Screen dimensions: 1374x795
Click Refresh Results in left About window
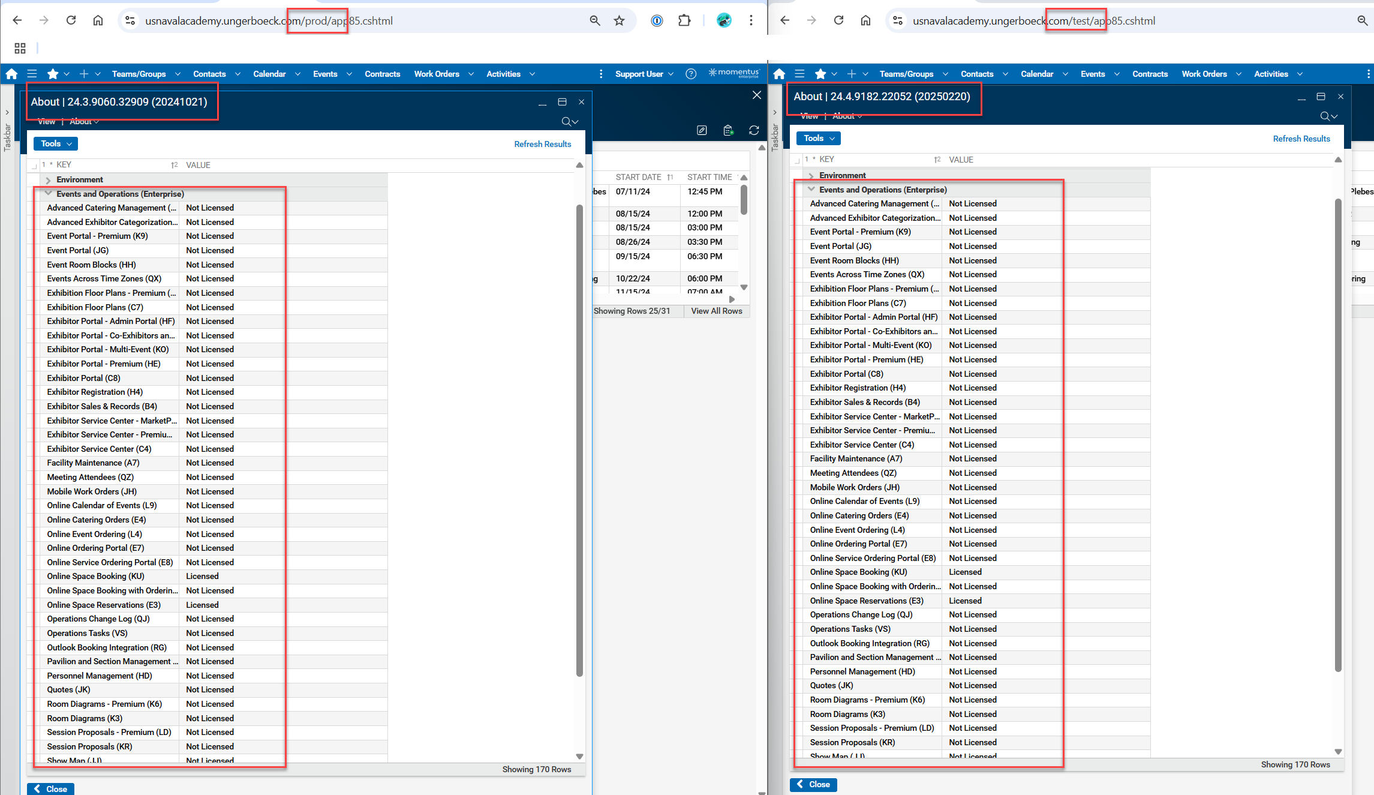tap(543, 144)
